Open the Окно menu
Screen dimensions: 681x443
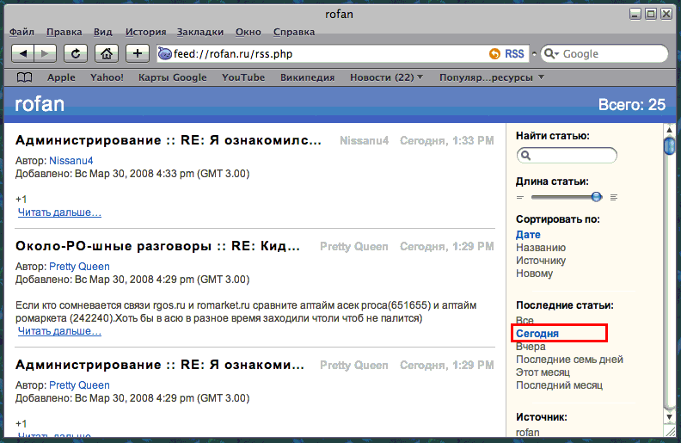(x=248, y=32)
